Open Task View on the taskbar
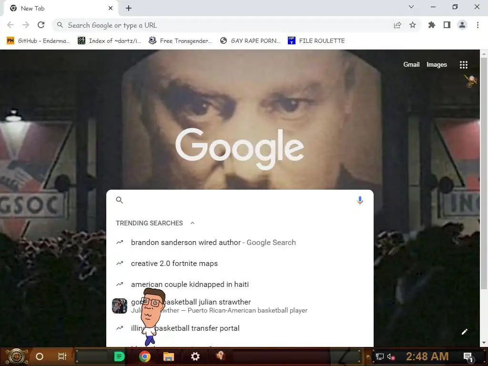 tap(62, 356)
